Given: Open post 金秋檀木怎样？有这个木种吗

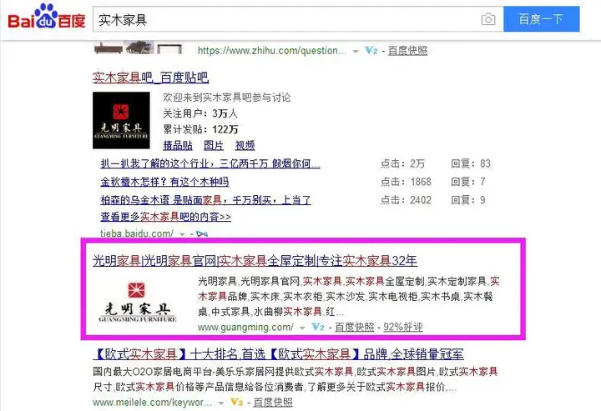Looking at the screenshot, I should click(164, 182).
